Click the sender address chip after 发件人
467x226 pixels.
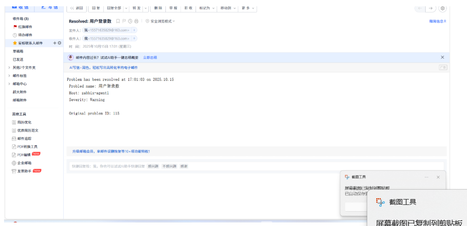coord(107,30)
